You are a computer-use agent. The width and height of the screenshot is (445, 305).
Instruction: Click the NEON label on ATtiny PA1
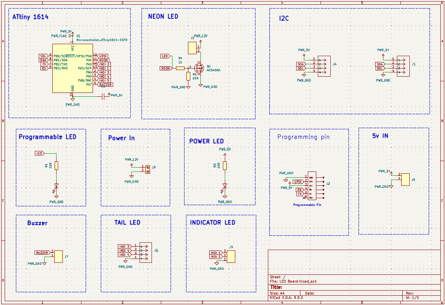pos(103,60)
